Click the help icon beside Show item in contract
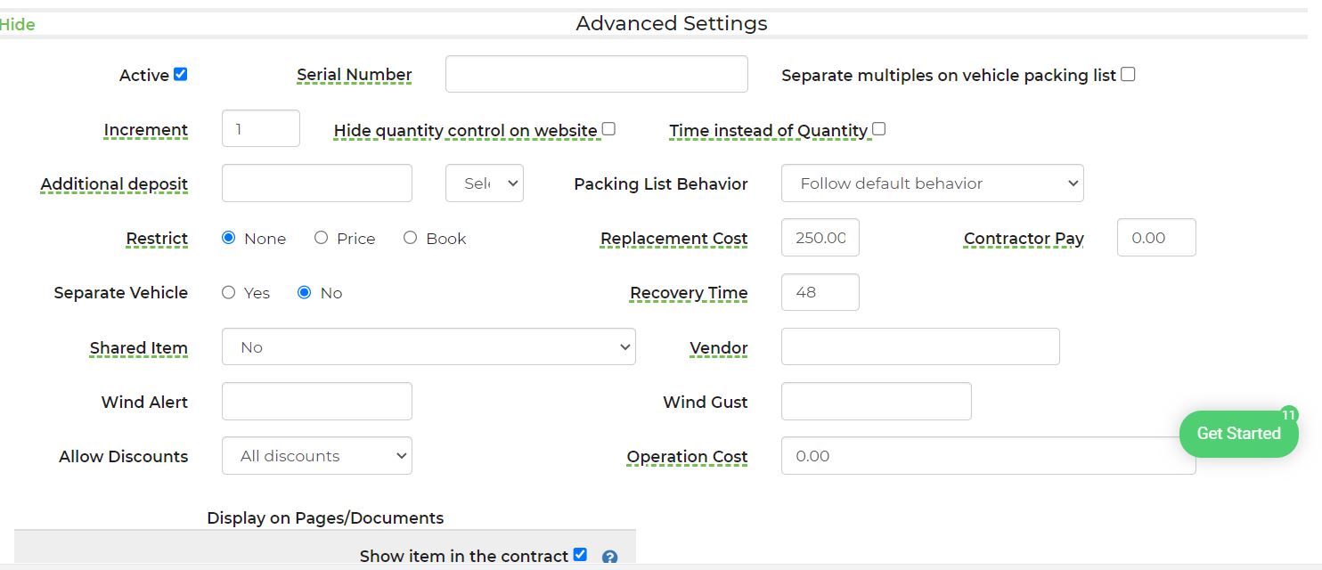 [x=609, y=558]
